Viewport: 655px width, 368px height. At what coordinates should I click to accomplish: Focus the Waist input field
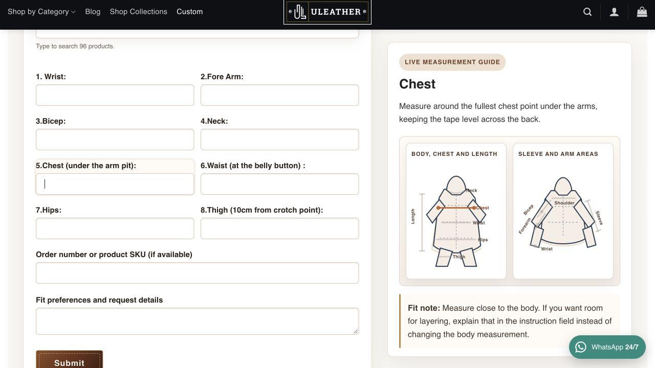[x=279, y=184]
